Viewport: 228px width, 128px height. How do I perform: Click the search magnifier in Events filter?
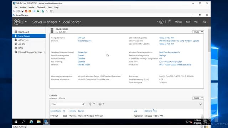[83, 104]
